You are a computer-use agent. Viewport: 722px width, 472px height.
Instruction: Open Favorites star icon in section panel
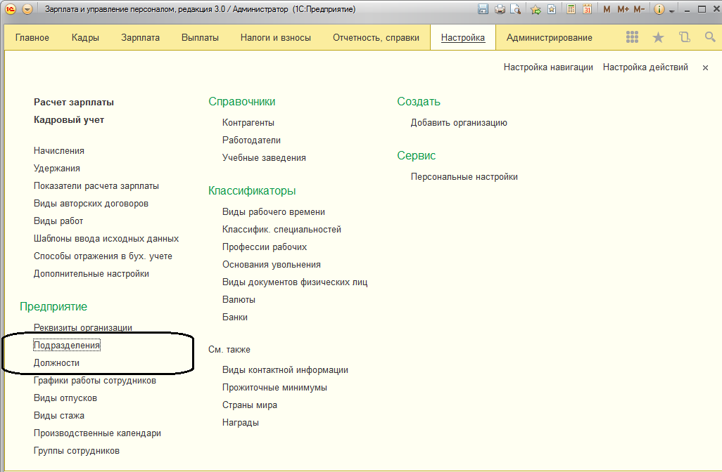(x=659, y=37)
